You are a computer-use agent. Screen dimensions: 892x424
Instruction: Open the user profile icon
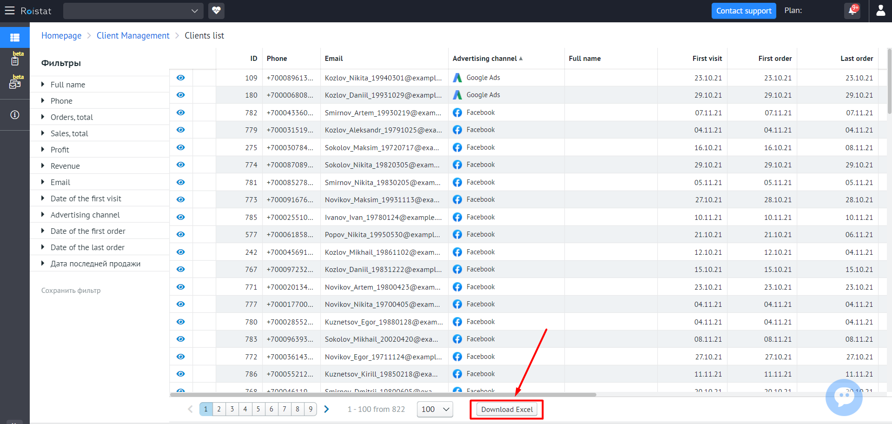point(880,11)
